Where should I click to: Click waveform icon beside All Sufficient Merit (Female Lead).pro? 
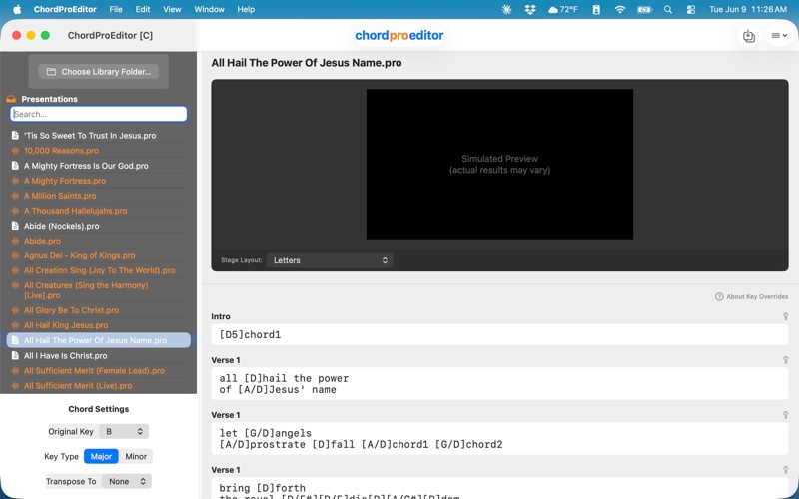[x=15, y=370]
